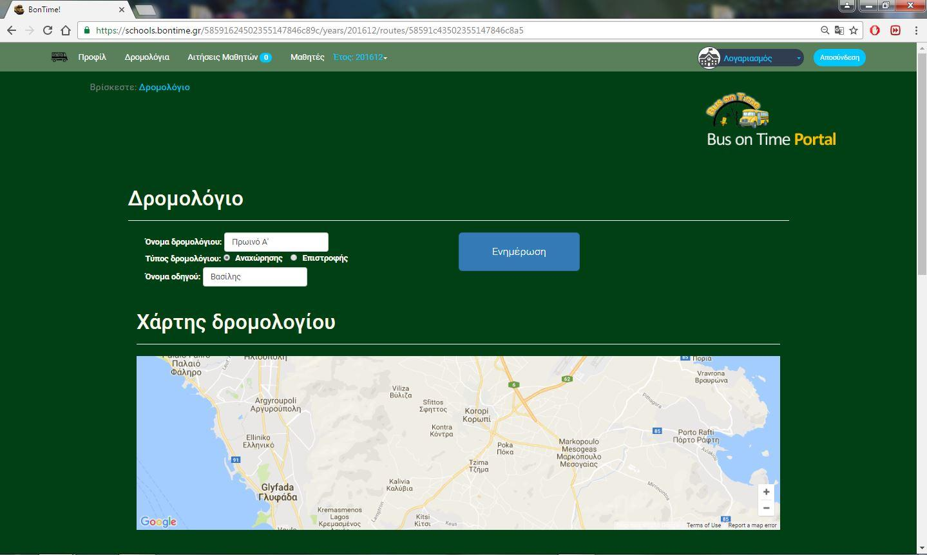
Task: Click the browser back arrow
Action: click(11, 30)
